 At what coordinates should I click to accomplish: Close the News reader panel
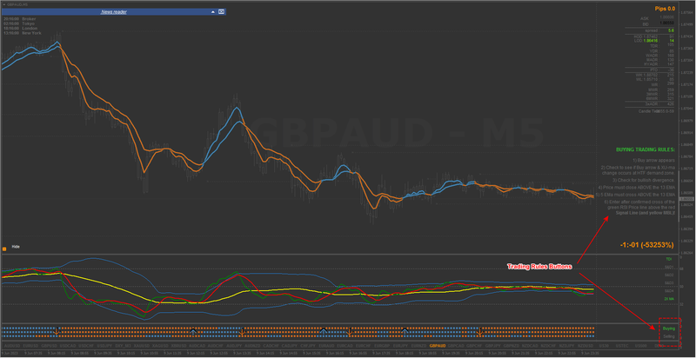point(221,12)
